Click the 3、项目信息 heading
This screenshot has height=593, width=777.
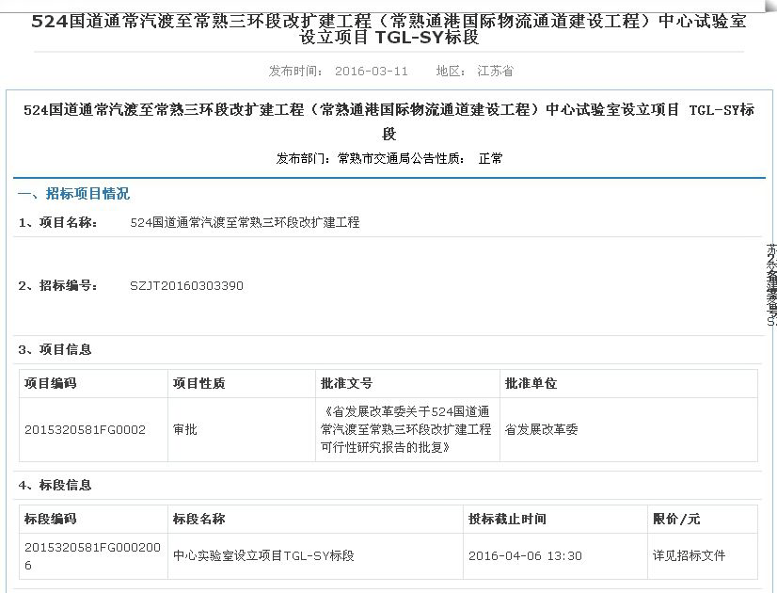coord(55,349)
